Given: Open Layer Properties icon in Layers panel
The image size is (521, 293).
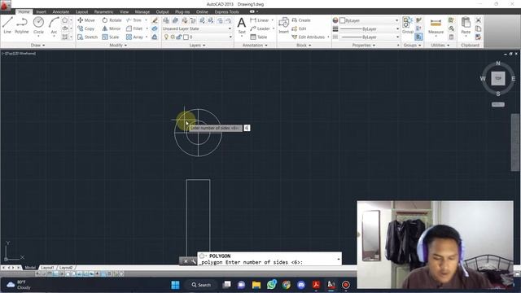Looking at the screenshot, I should [166, 20].
